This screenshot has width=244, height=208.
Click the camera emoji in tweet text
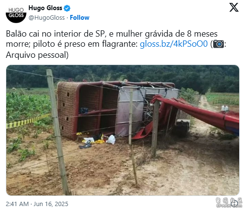pyautogui.click(x=218, y=44)
